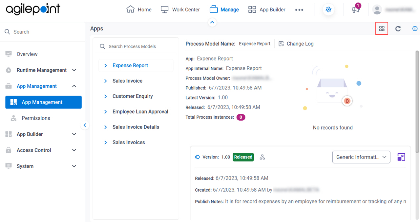The image size is (420, 222).
Task: Click the No records found message
Action: click(333, 128)
